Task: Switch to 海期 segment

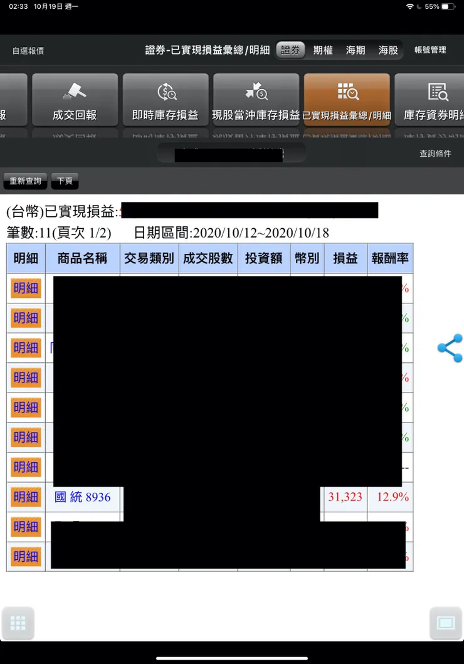Action: coord(356,50)
